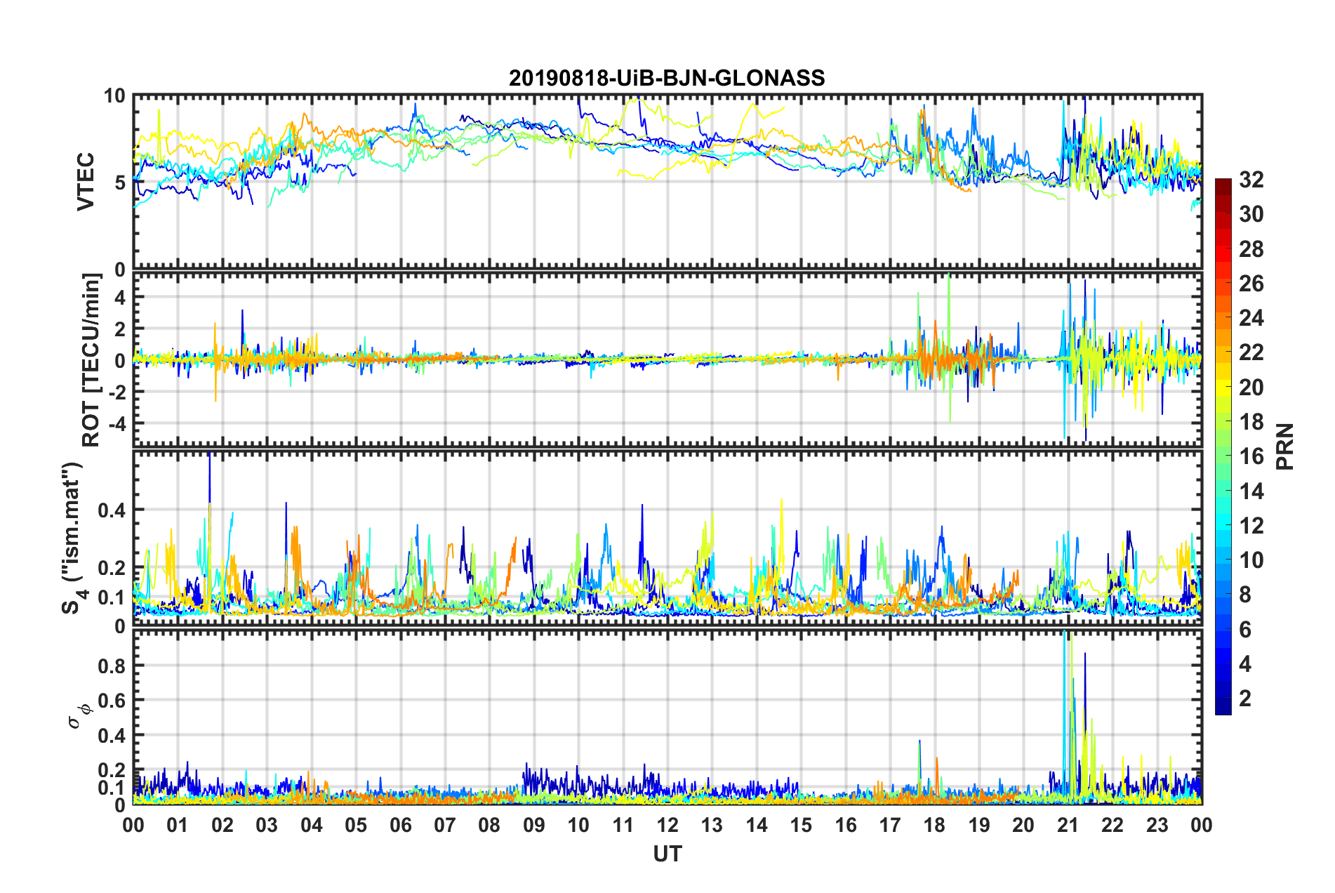Click the '26' tick label on the PRN colorbar
The height and width of the screenshot is (893, 1335).
point(1251,284)
